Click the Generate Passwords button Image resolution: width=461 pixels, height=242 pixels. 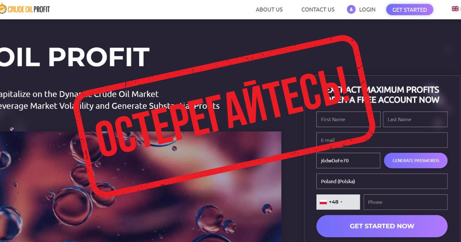point(416,161)
